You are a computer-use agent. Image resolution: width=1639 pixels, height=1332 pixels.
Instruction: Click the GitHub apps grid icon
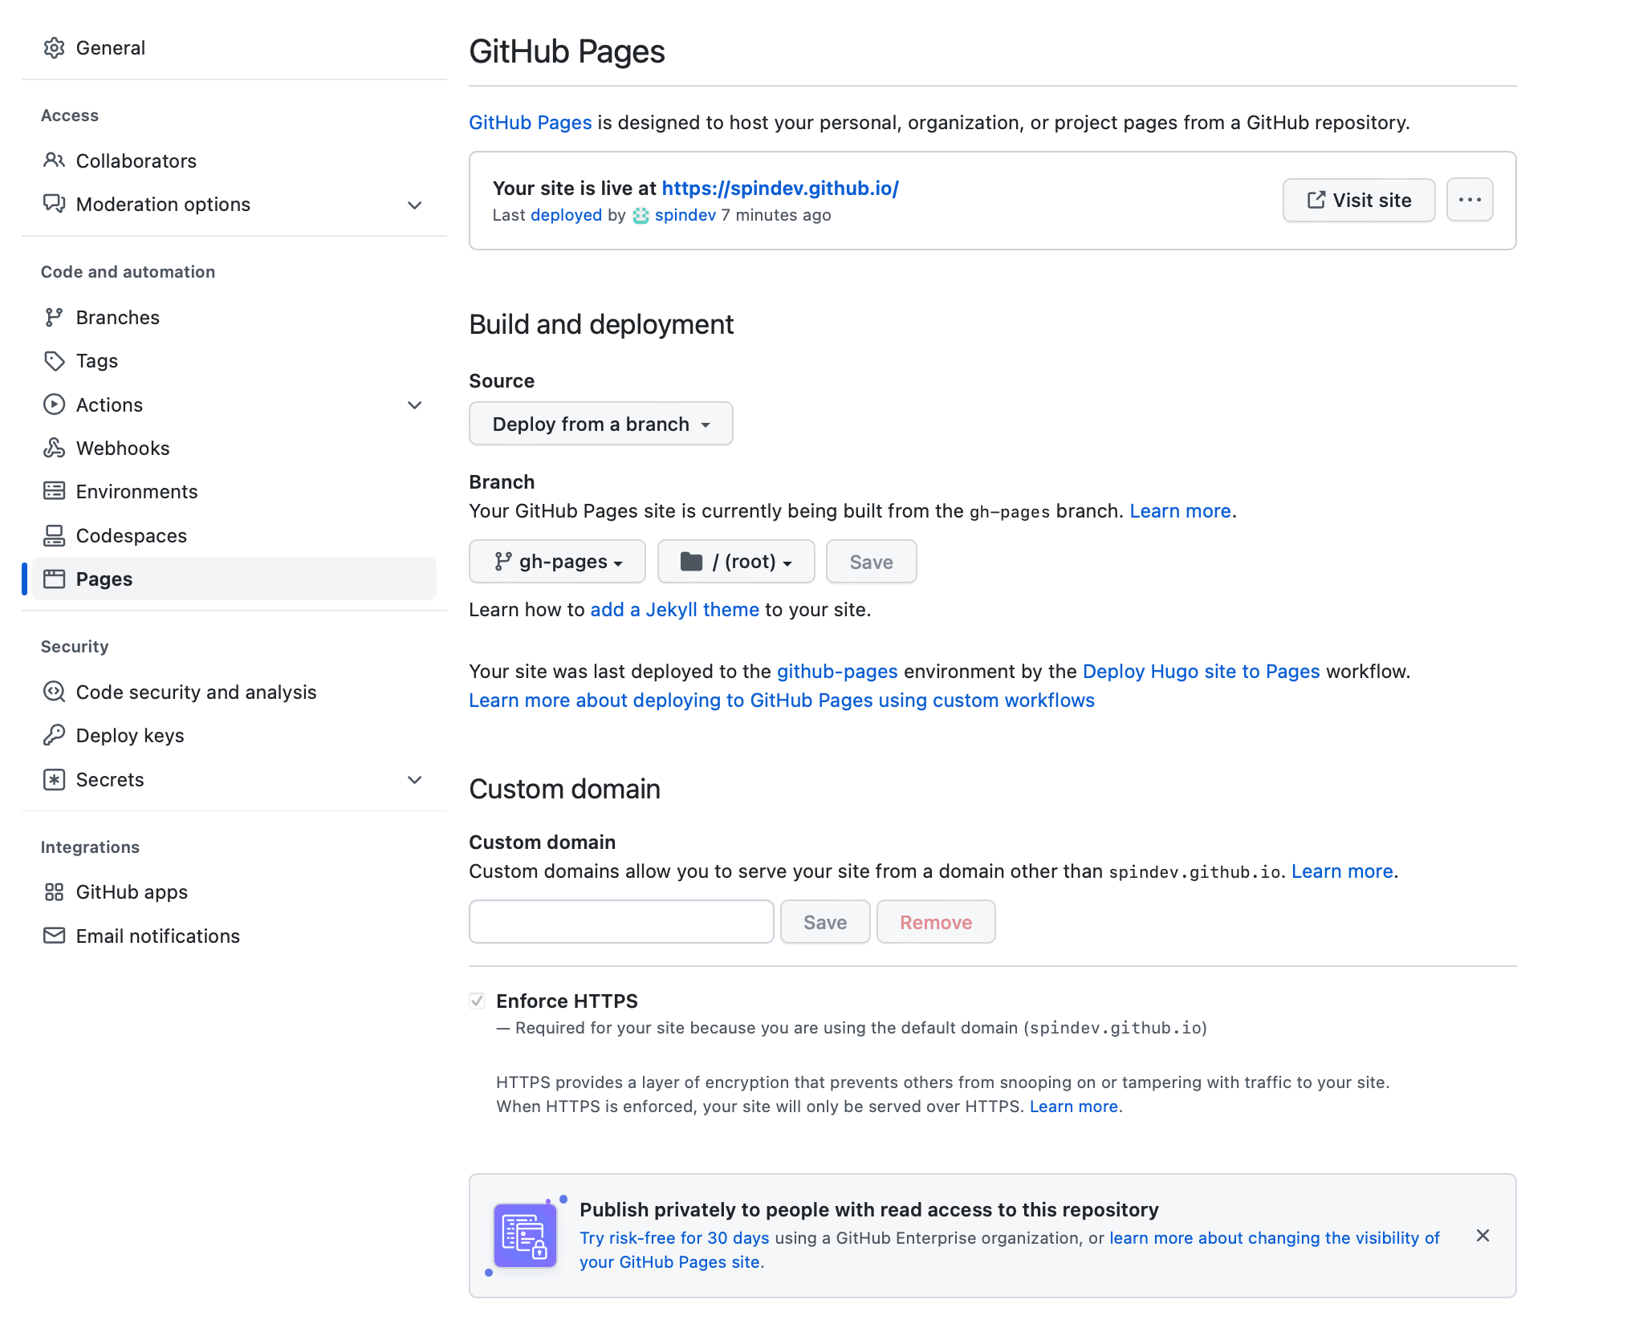point(54,891)
